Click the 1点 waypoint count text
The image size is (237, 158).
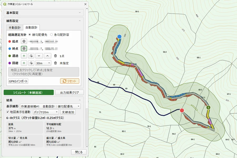coord(62,56)
